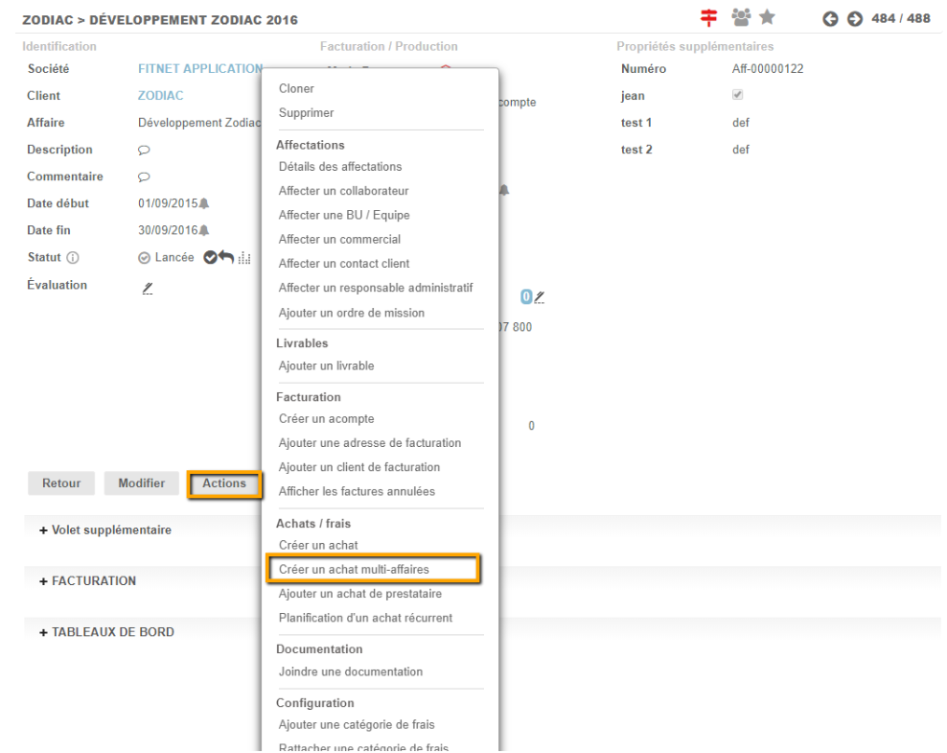Click the bell icon beside Date début
The image size is (947, 753).
click(x=203, y=203)
